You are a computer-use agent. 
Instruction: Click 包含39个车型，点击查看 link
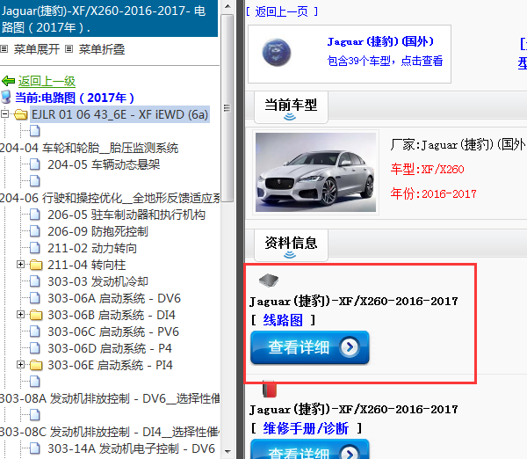point(386,61)
